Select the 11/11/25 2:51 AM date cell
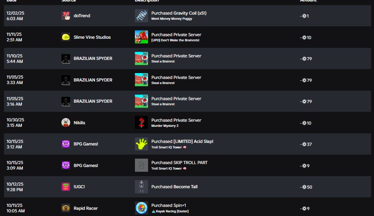This screenshot has width=374, height=216. point(14,37)
